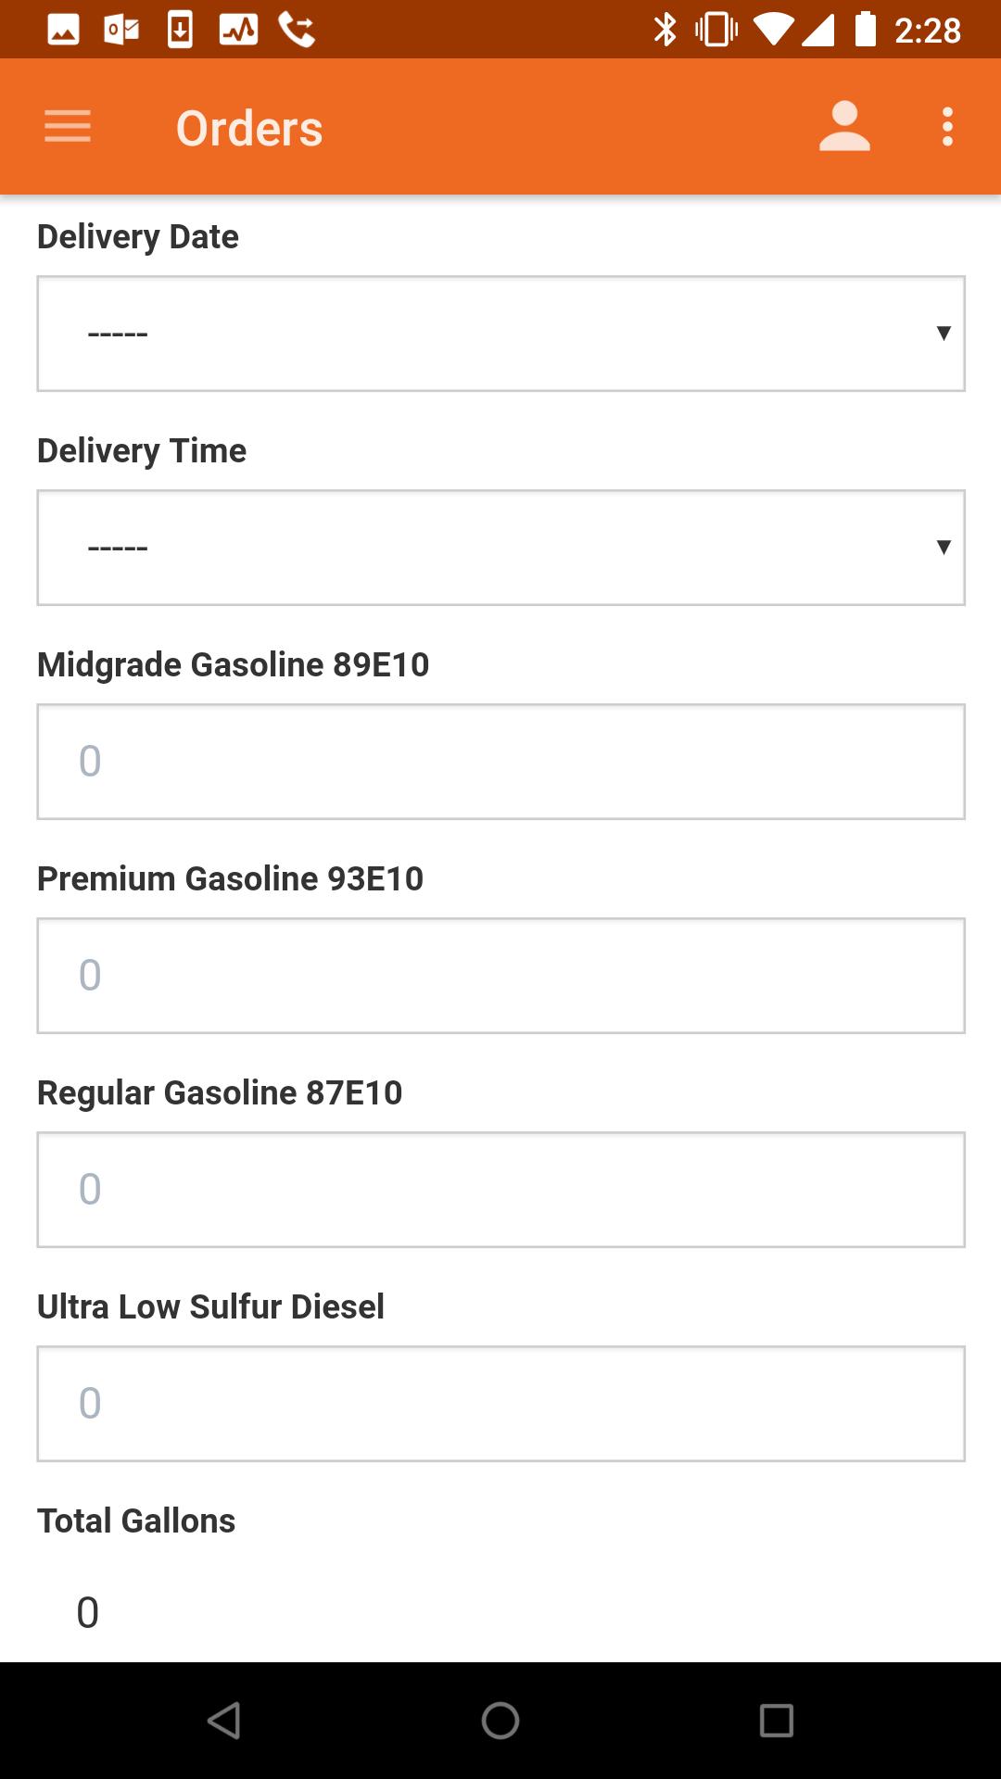
Task: Tap the user profile icon
Action: coord(844,126)
